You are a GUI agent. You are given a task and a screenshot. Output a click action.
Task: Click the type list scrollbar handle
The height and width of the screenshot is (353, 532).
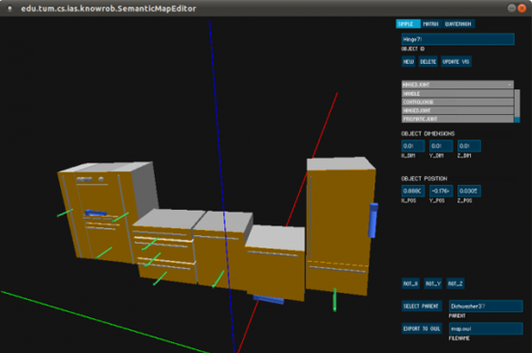[517, 120]
